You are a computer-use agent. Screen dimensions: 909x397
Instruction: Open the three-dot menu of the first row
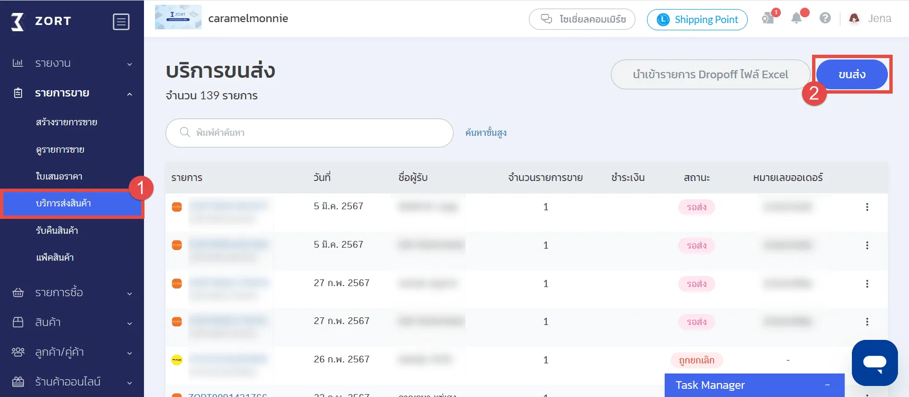867,207
